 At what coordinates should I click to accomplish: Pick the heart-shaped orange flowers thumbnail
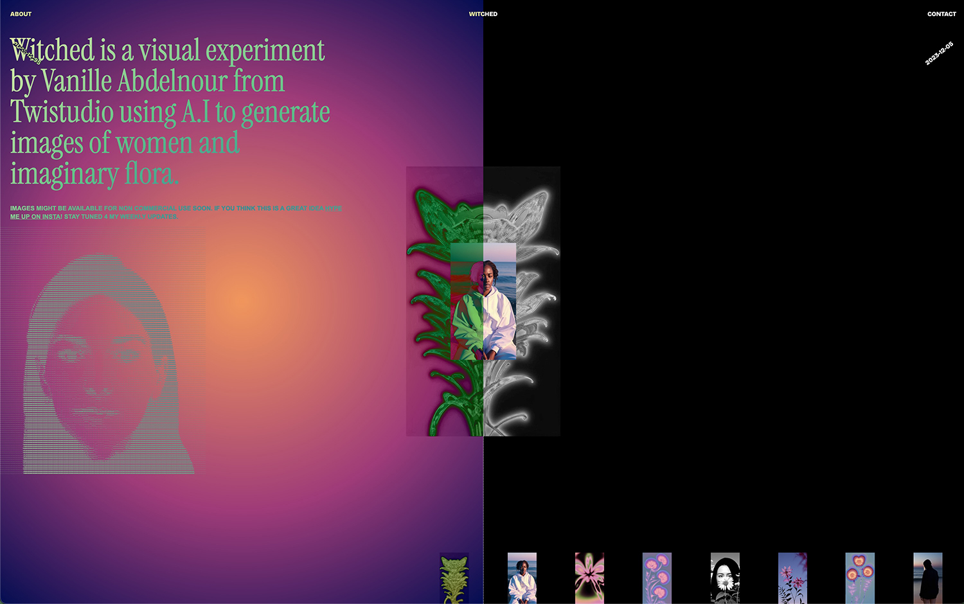[x=860, y=578]
